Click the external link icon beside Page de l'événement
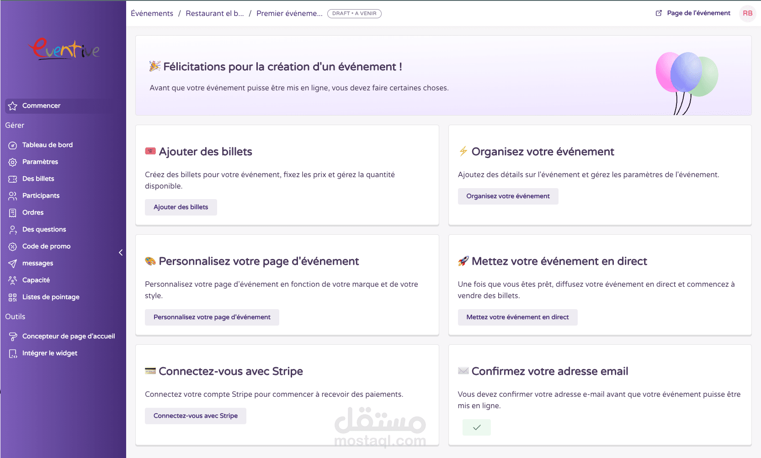Screen dimensions: 761x458 coord(659,13)
